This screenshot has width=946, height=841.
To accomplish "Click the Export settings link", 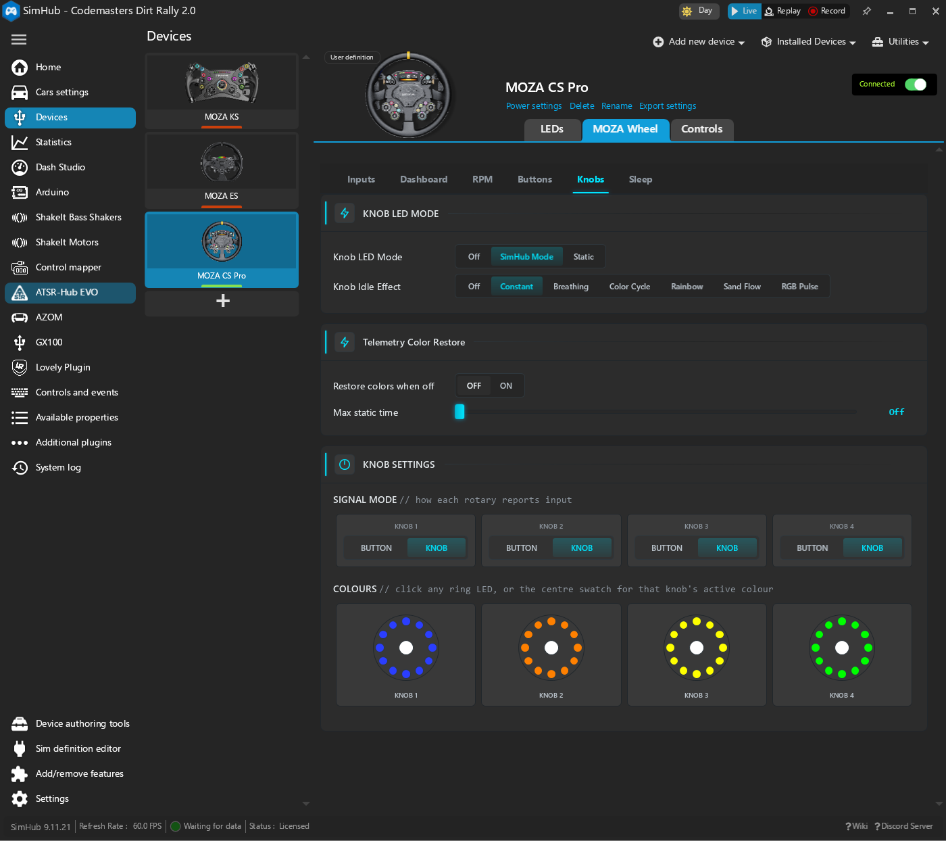I will (668, 106).
